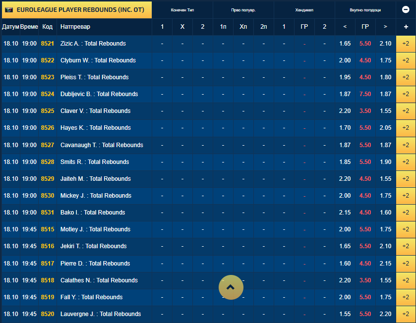
Task: Expand +2 markets for Mickey J.
Action: tap(406, 196)
